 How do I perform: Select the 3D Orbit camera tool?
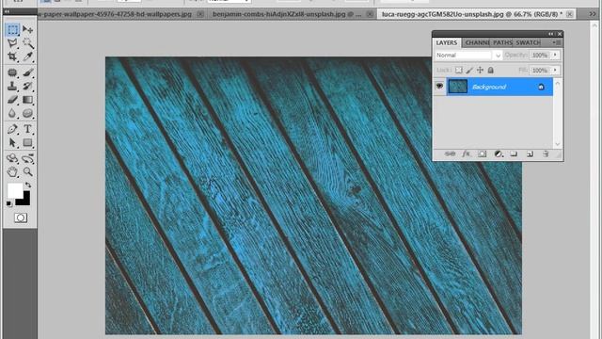(x=27, y=158)
